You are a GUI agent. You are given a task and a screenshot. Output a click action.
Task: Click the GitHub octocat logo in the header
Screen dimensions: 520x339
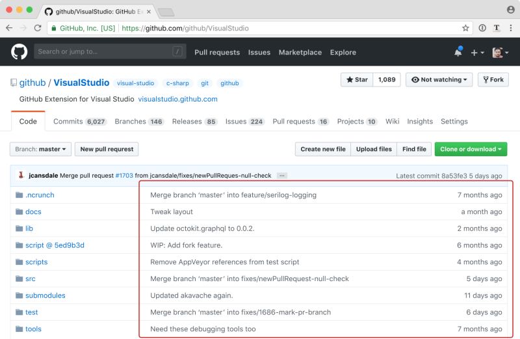(x=19, y=52)
